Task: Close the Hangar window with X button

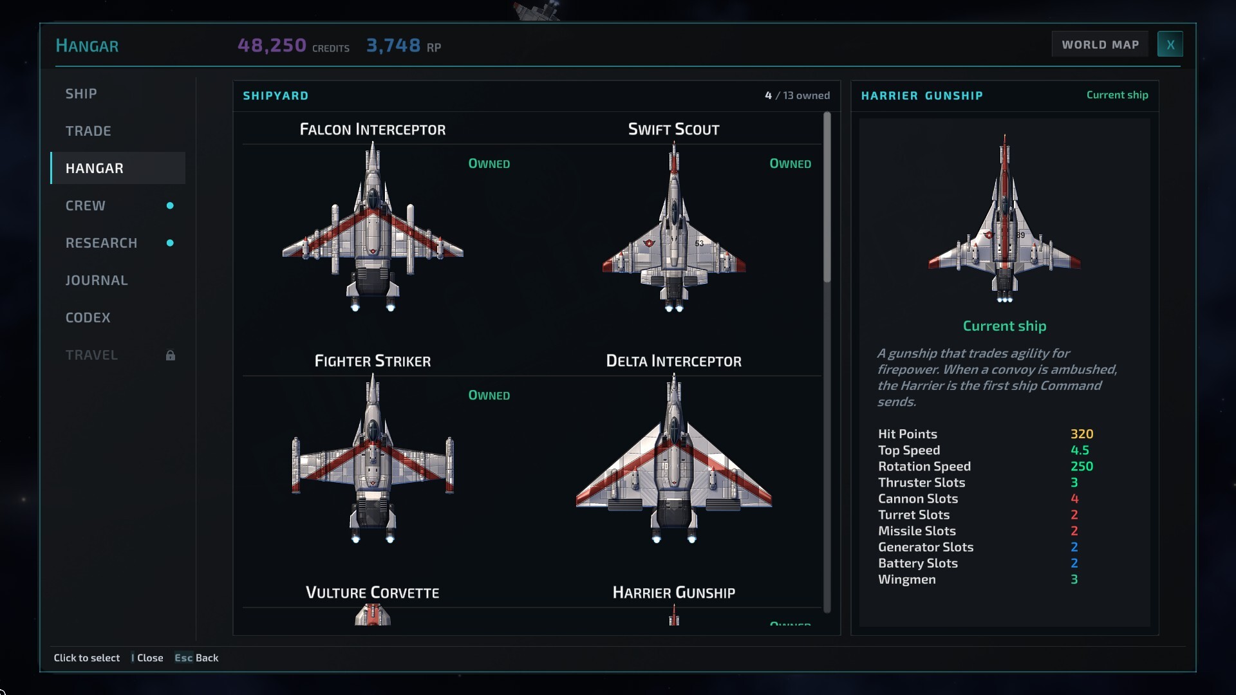Action: click(x=1170, y=44)
